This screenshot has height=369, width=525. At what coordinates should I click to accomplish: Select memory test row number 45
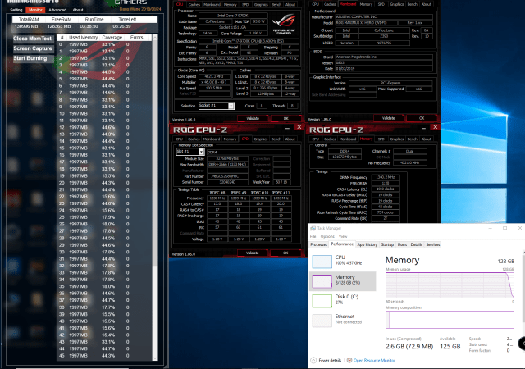[x=104, y=356]
